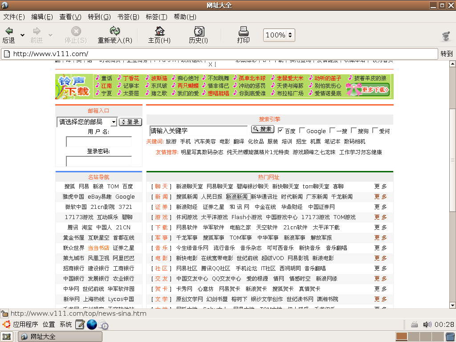Click the GNOME foot throbber icon
Screen dimensions: 456x342
446,36
